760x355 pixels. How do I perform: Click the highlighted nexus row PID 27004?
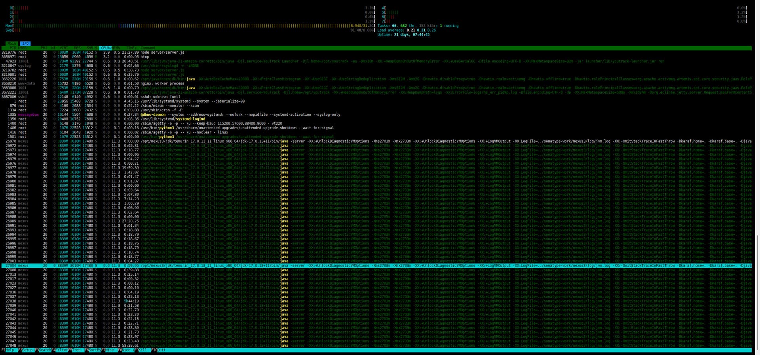[376, 266]
